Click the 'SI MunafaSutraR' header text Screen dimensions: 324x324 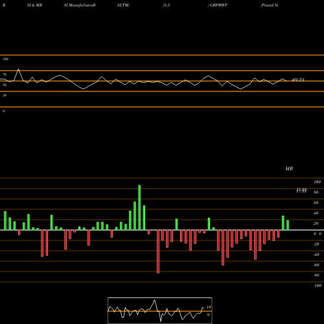[80, 5]
